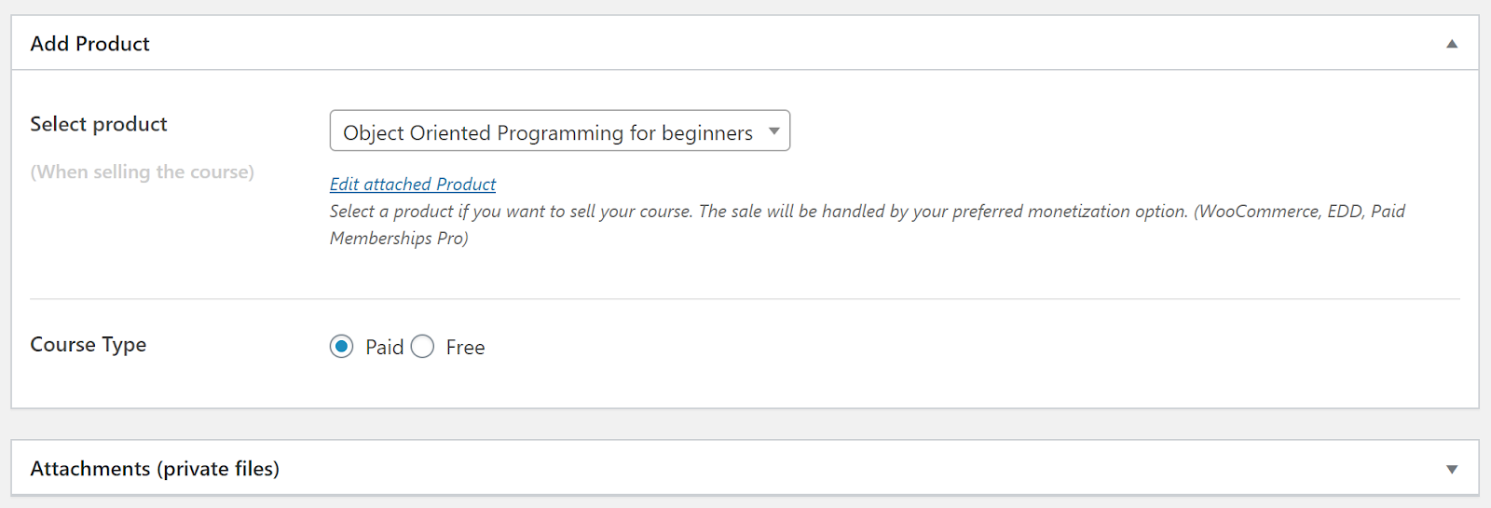Click the Attachments (private files) panel title

[155, 469]
